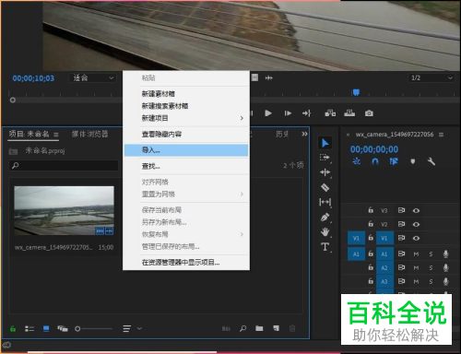Click the sort icons list button
Image resolution: width=461 pixels, height=354 pixels.
126,329
